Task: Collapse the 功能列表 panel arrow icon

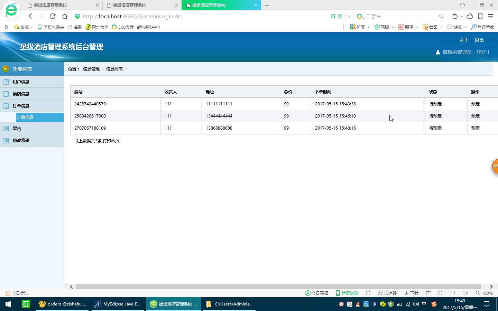Action: tap(5, 69)
